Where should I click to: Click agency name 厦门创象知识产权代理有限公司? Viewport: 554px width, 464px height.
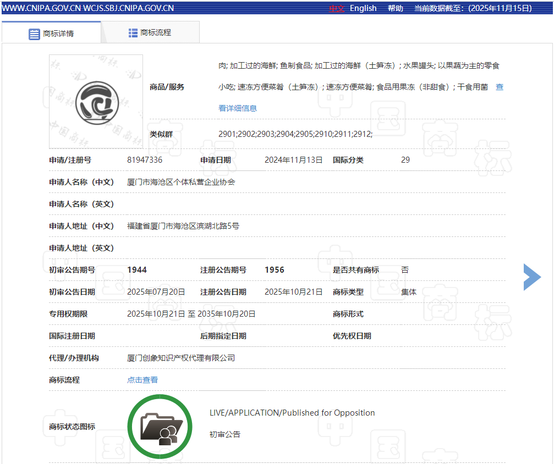[181, 358]
